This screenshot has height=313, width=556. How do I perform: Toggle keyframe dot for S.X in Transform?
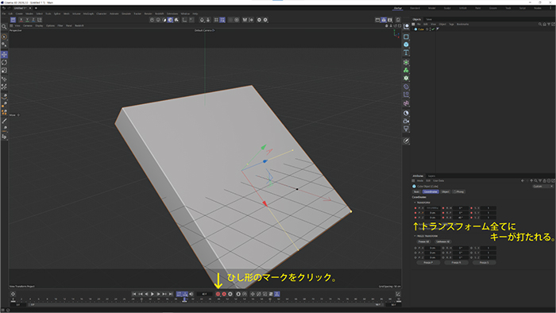pos(471,208)
